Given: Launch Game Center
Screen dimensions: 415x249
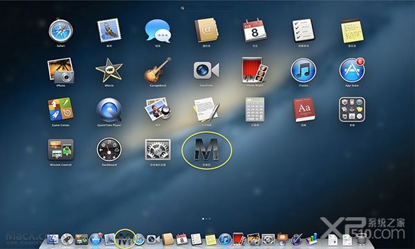Looking at the screenshot, I should [x=61, y=109].
